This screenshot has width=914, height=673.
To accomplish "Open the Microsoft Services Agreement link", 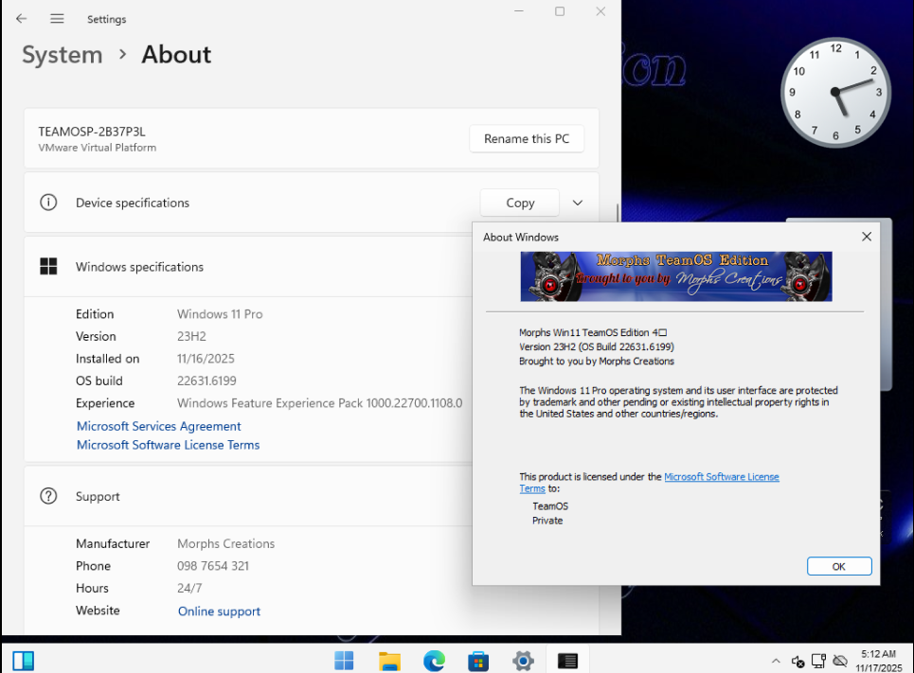I will [158, 426].
